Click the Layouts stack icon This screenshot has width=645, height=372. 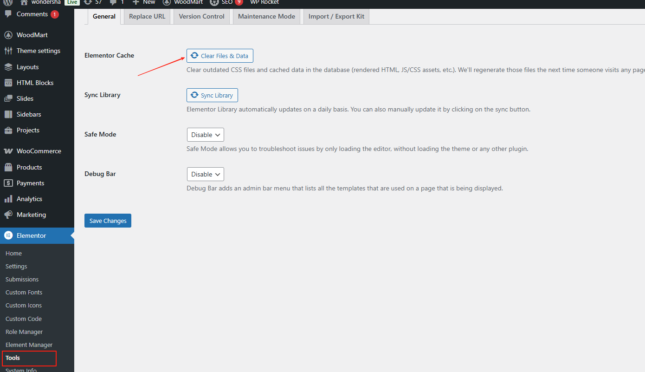click(x=8, y=67)
